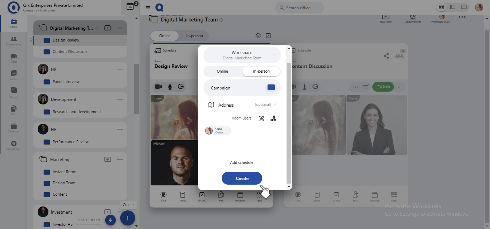Click the Add schedule link
This screenshot has width=490, height=229.
pos(241,162)
